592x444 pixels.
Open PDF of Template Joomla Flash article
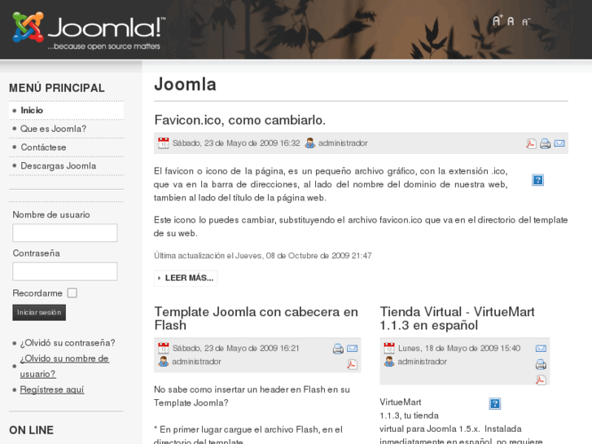tap(353, 364)
